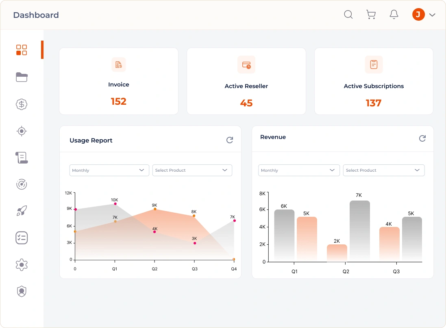446x328 pixels.
Task: Click the Active Reseller count 45
Action: [246, 103]
